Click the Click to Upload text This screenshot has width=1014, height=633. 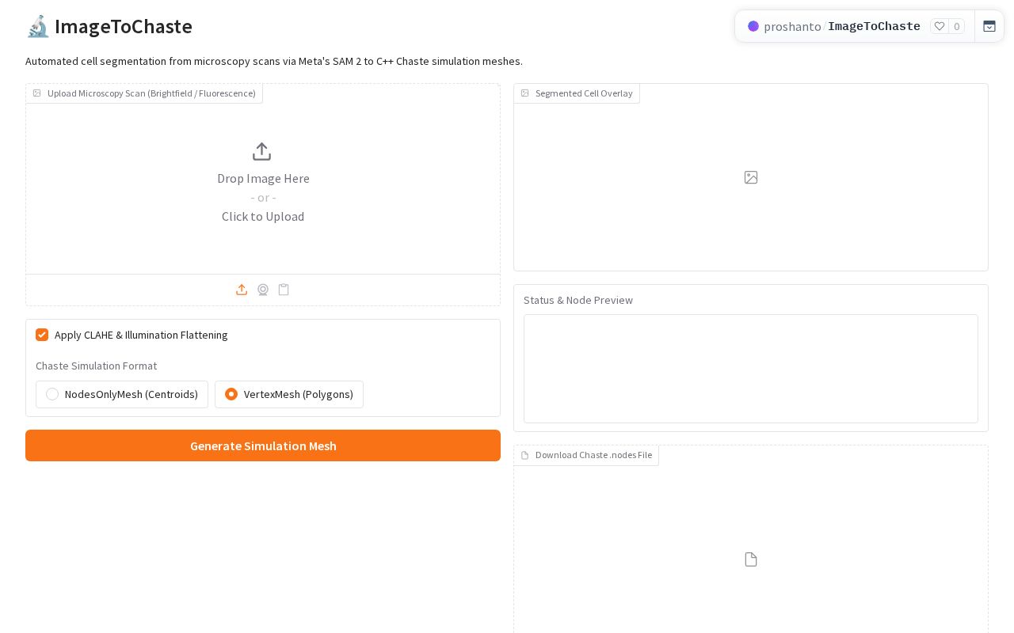(263, 216)
